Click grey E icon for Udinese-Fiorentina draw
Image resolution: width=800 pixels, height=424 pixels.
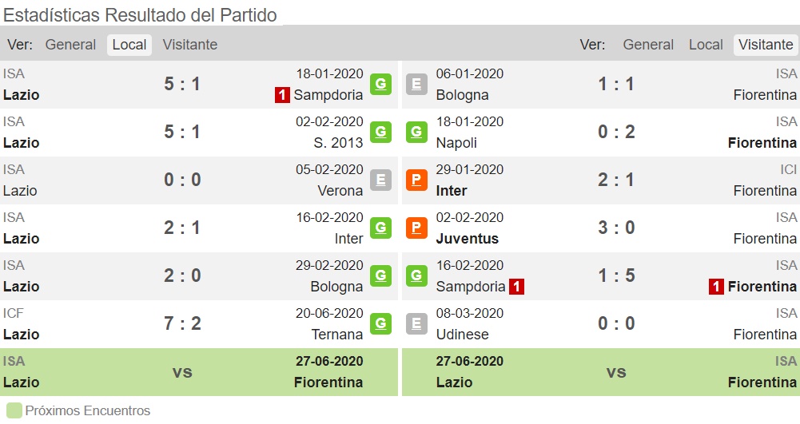[x=416, y=323]
